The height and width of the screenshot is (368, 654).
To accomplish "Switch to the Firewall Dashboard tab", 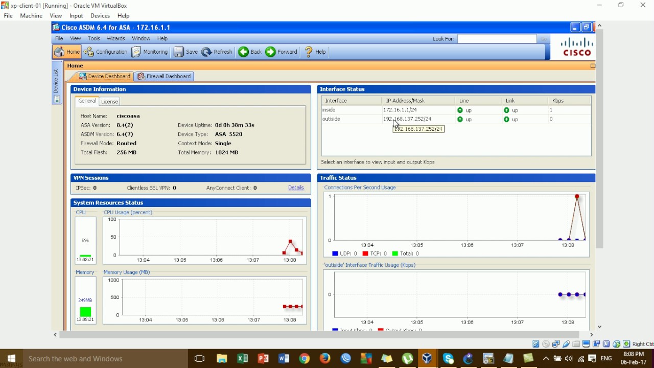I will point(165,76).
